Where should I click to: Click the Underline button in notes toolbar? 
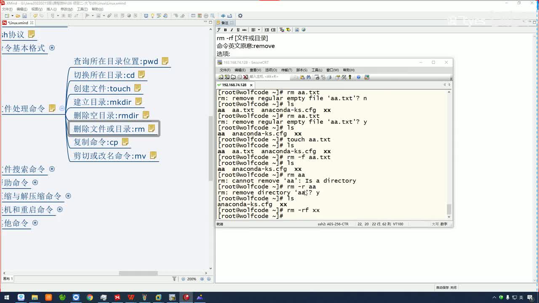(238, 30)
